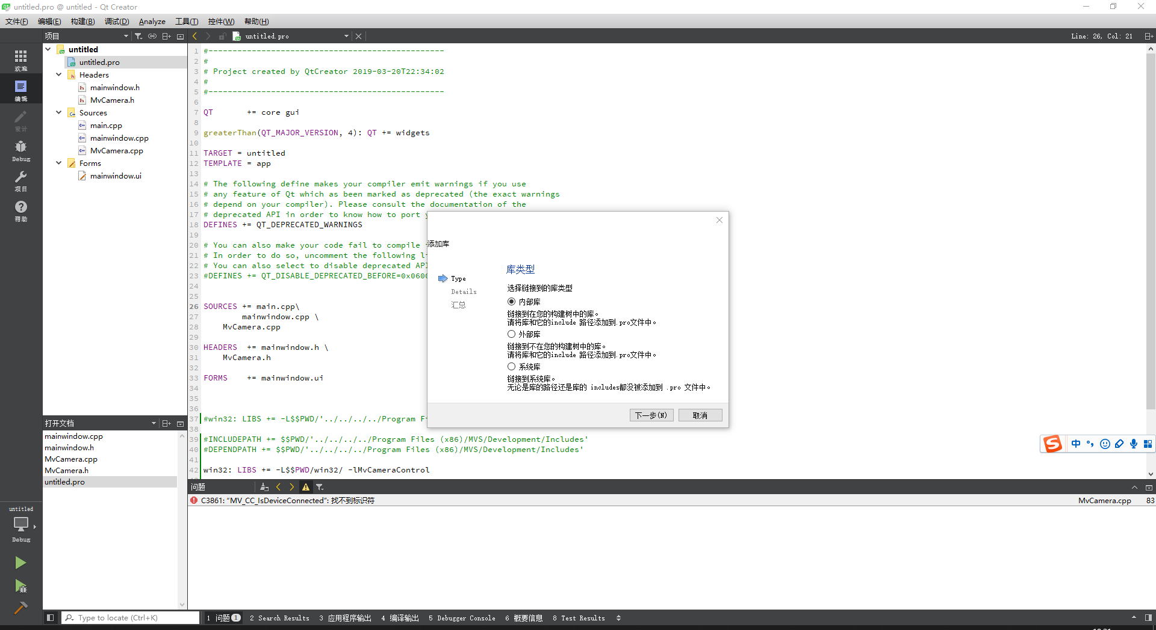
Task: Open the Debugger Console tab
Action: pos(462,618)
